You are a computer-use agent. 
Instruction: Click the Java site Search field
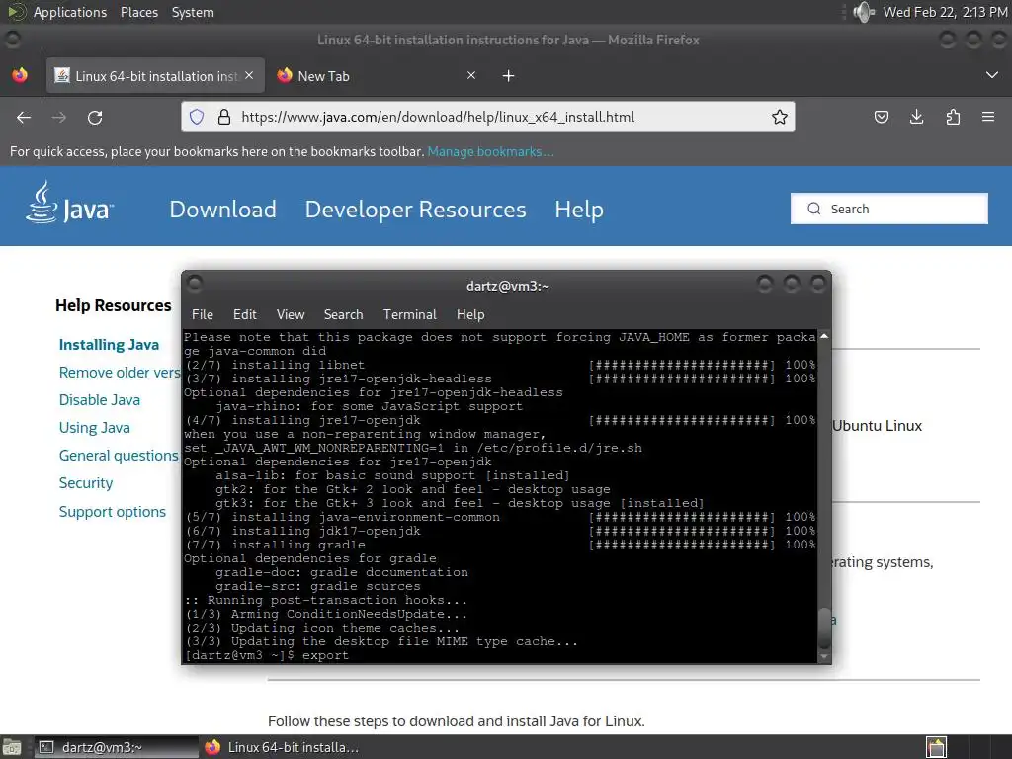pos(889,209)
